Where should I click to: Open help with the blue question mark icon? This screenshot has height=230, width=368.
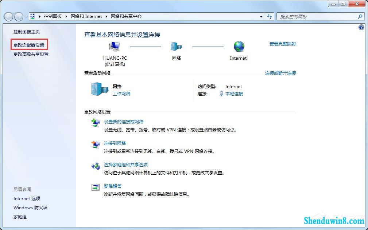coord(361,27)
